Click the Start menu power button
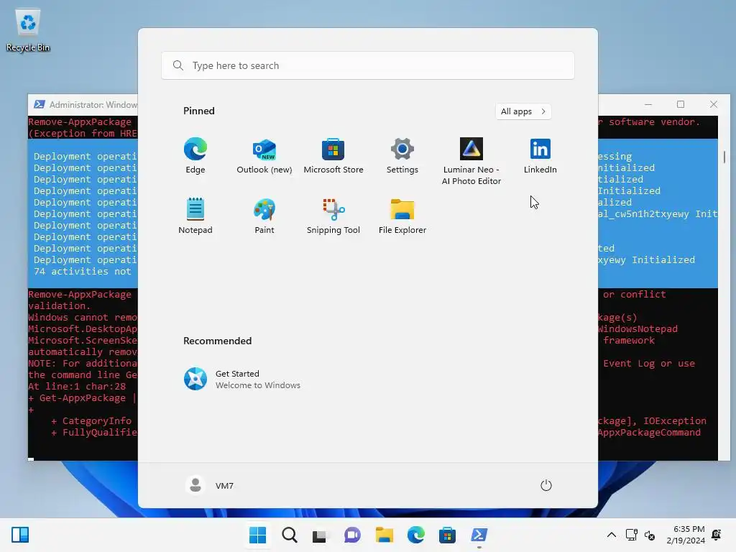Image resolution: width=736 pixels, height=552 pixels. coord(546,485)
